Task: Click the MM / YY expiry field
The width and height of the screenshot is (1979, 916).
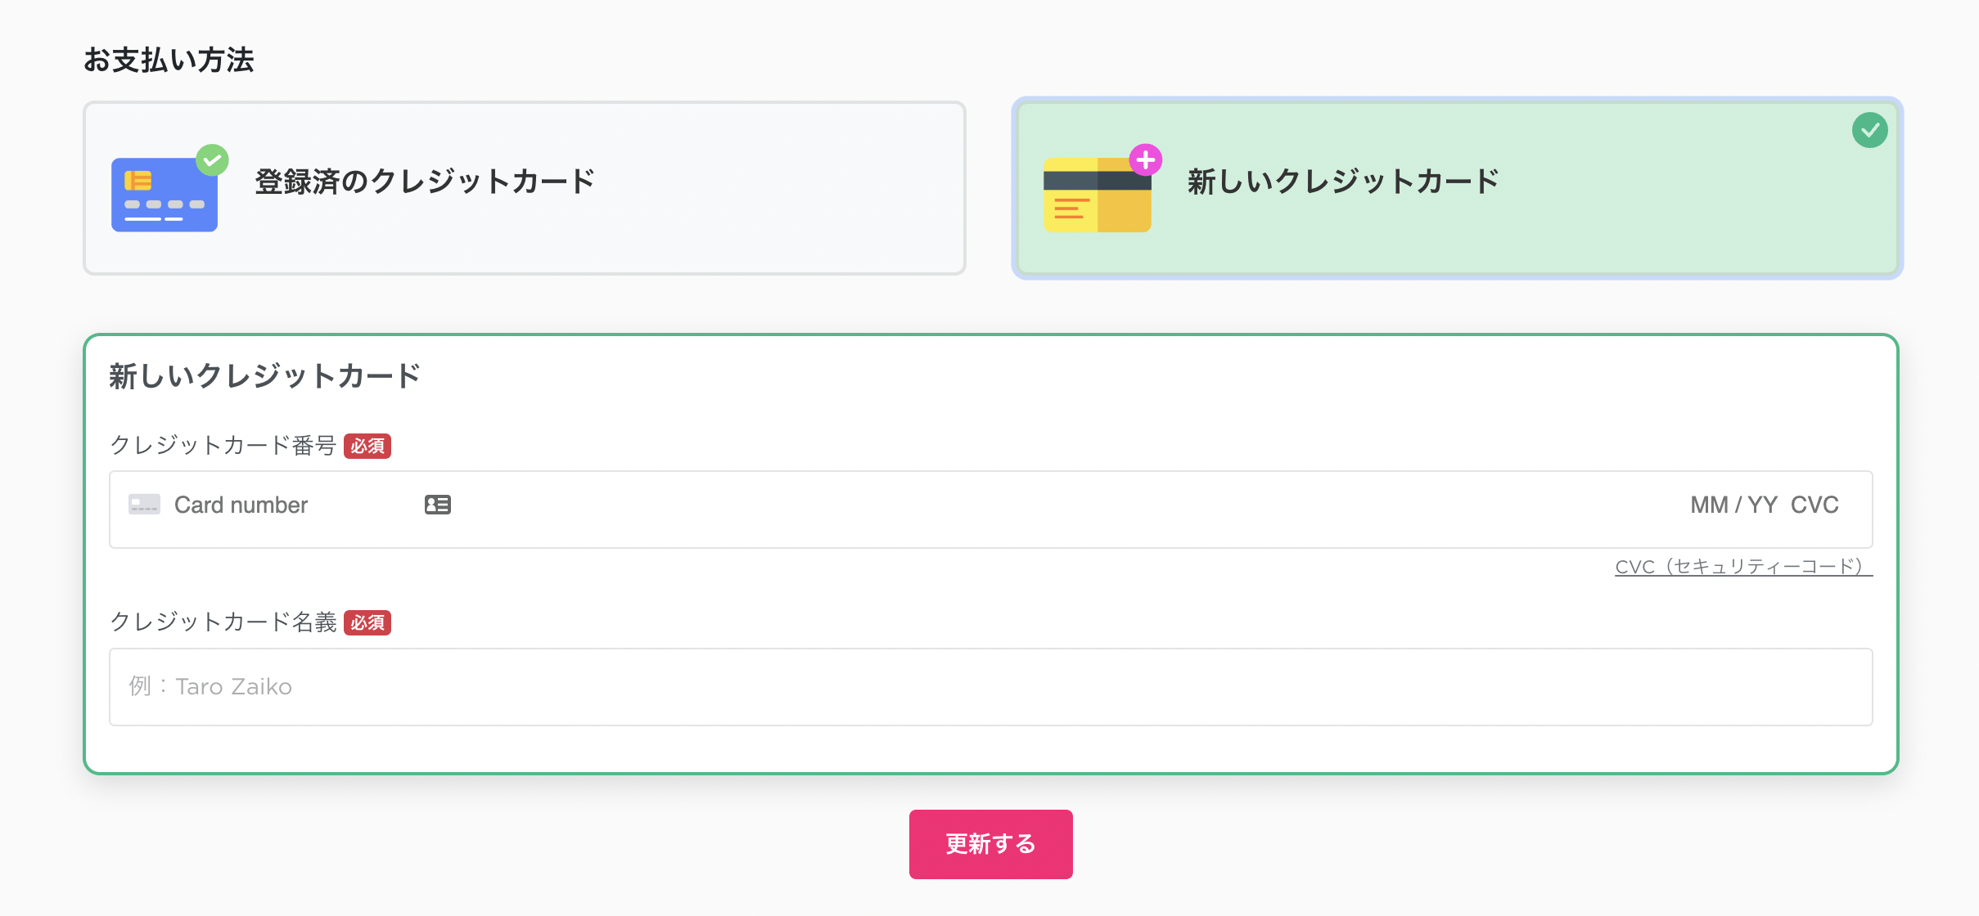Action: (x=1733, y=505)
